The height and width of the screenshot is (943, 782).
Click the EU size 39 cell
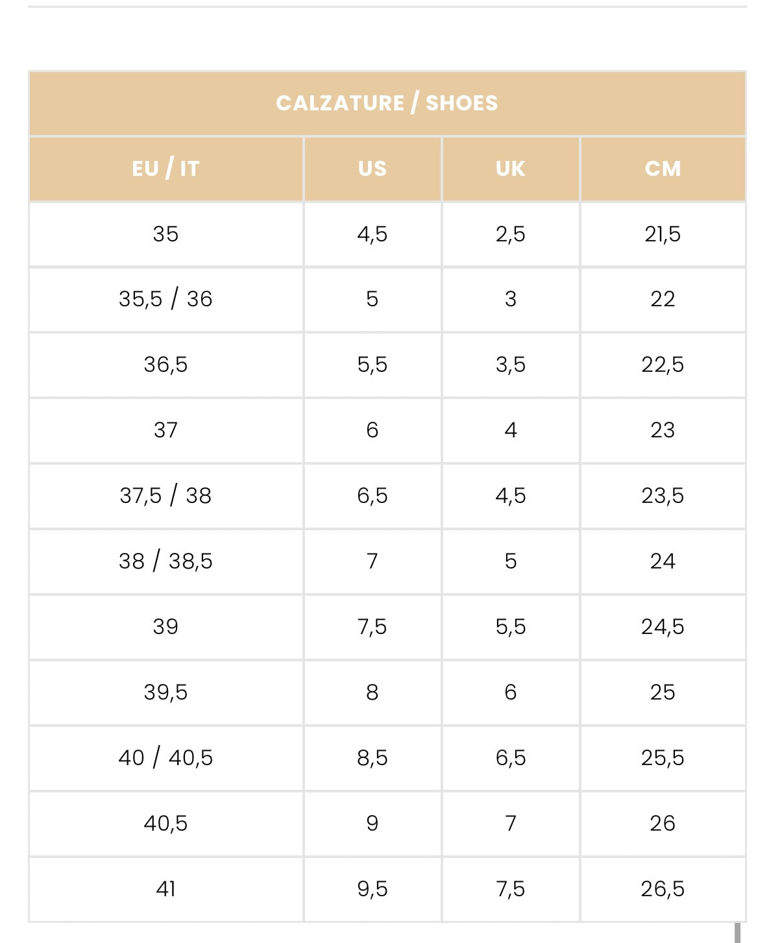[x=165, y=627]
